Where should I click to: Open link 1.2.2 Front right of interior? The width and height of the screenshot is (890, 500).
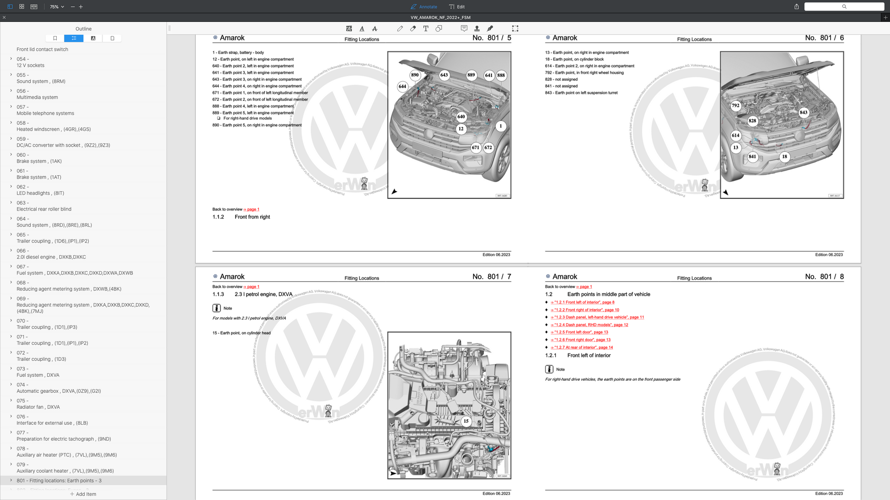click(x=584, y=310)
